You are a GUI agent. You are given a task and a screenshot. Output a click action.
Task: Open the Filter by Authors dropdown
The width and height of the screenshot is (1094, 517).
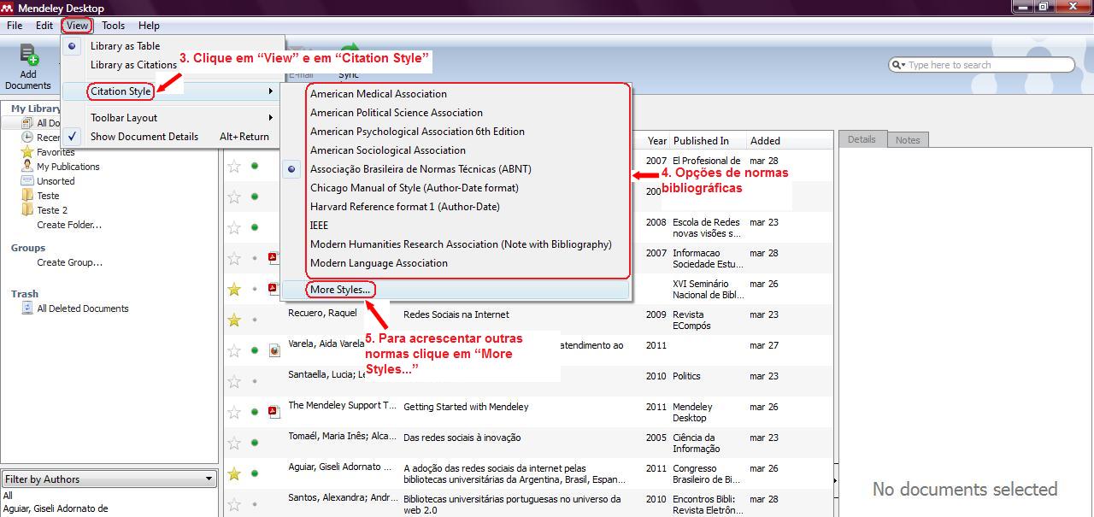pos(109,479)
